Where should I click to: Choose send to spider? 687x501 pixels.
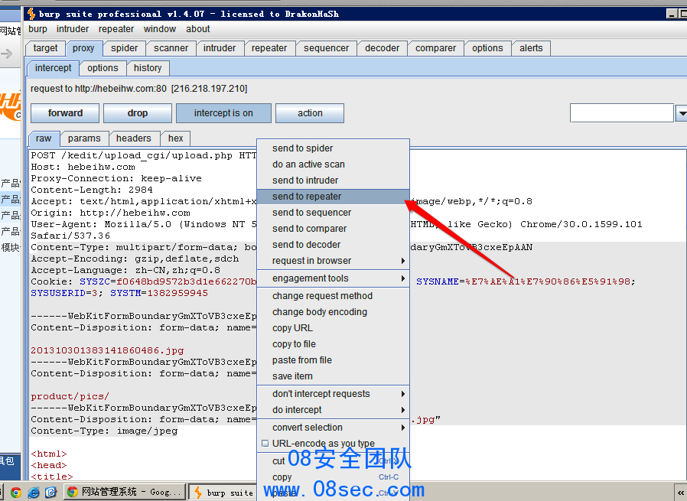(x=333, y=148)
